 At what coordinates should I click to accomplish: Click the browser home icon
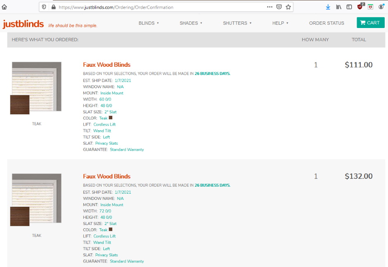pyautogui.click(x=4, y=7)
